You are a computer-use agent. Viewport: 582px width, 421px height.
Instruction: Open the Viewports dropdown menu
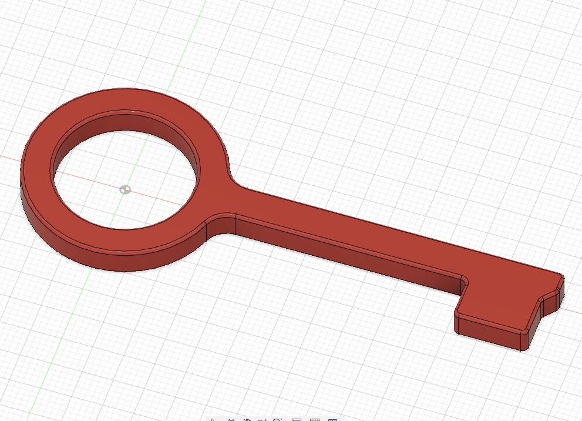tap(339, 419)
